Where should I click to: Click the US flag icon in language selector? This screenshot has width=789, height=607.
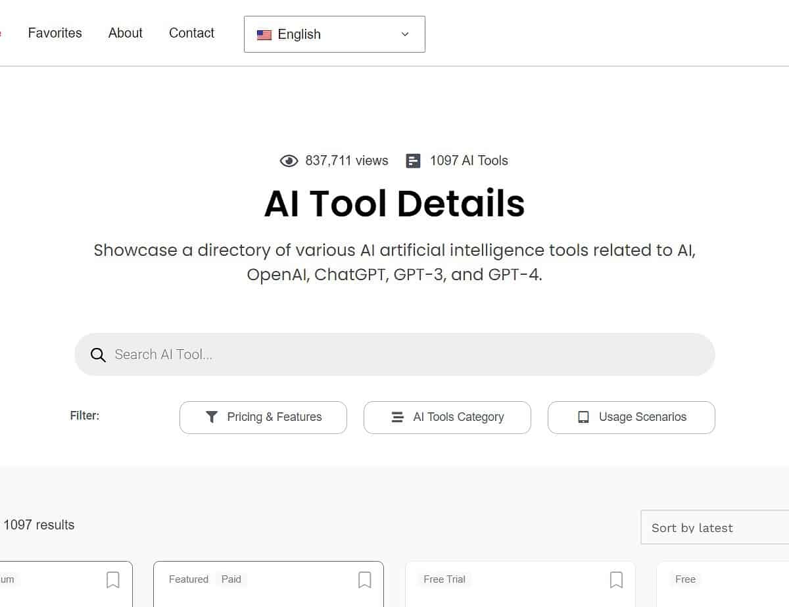(264, 34)
